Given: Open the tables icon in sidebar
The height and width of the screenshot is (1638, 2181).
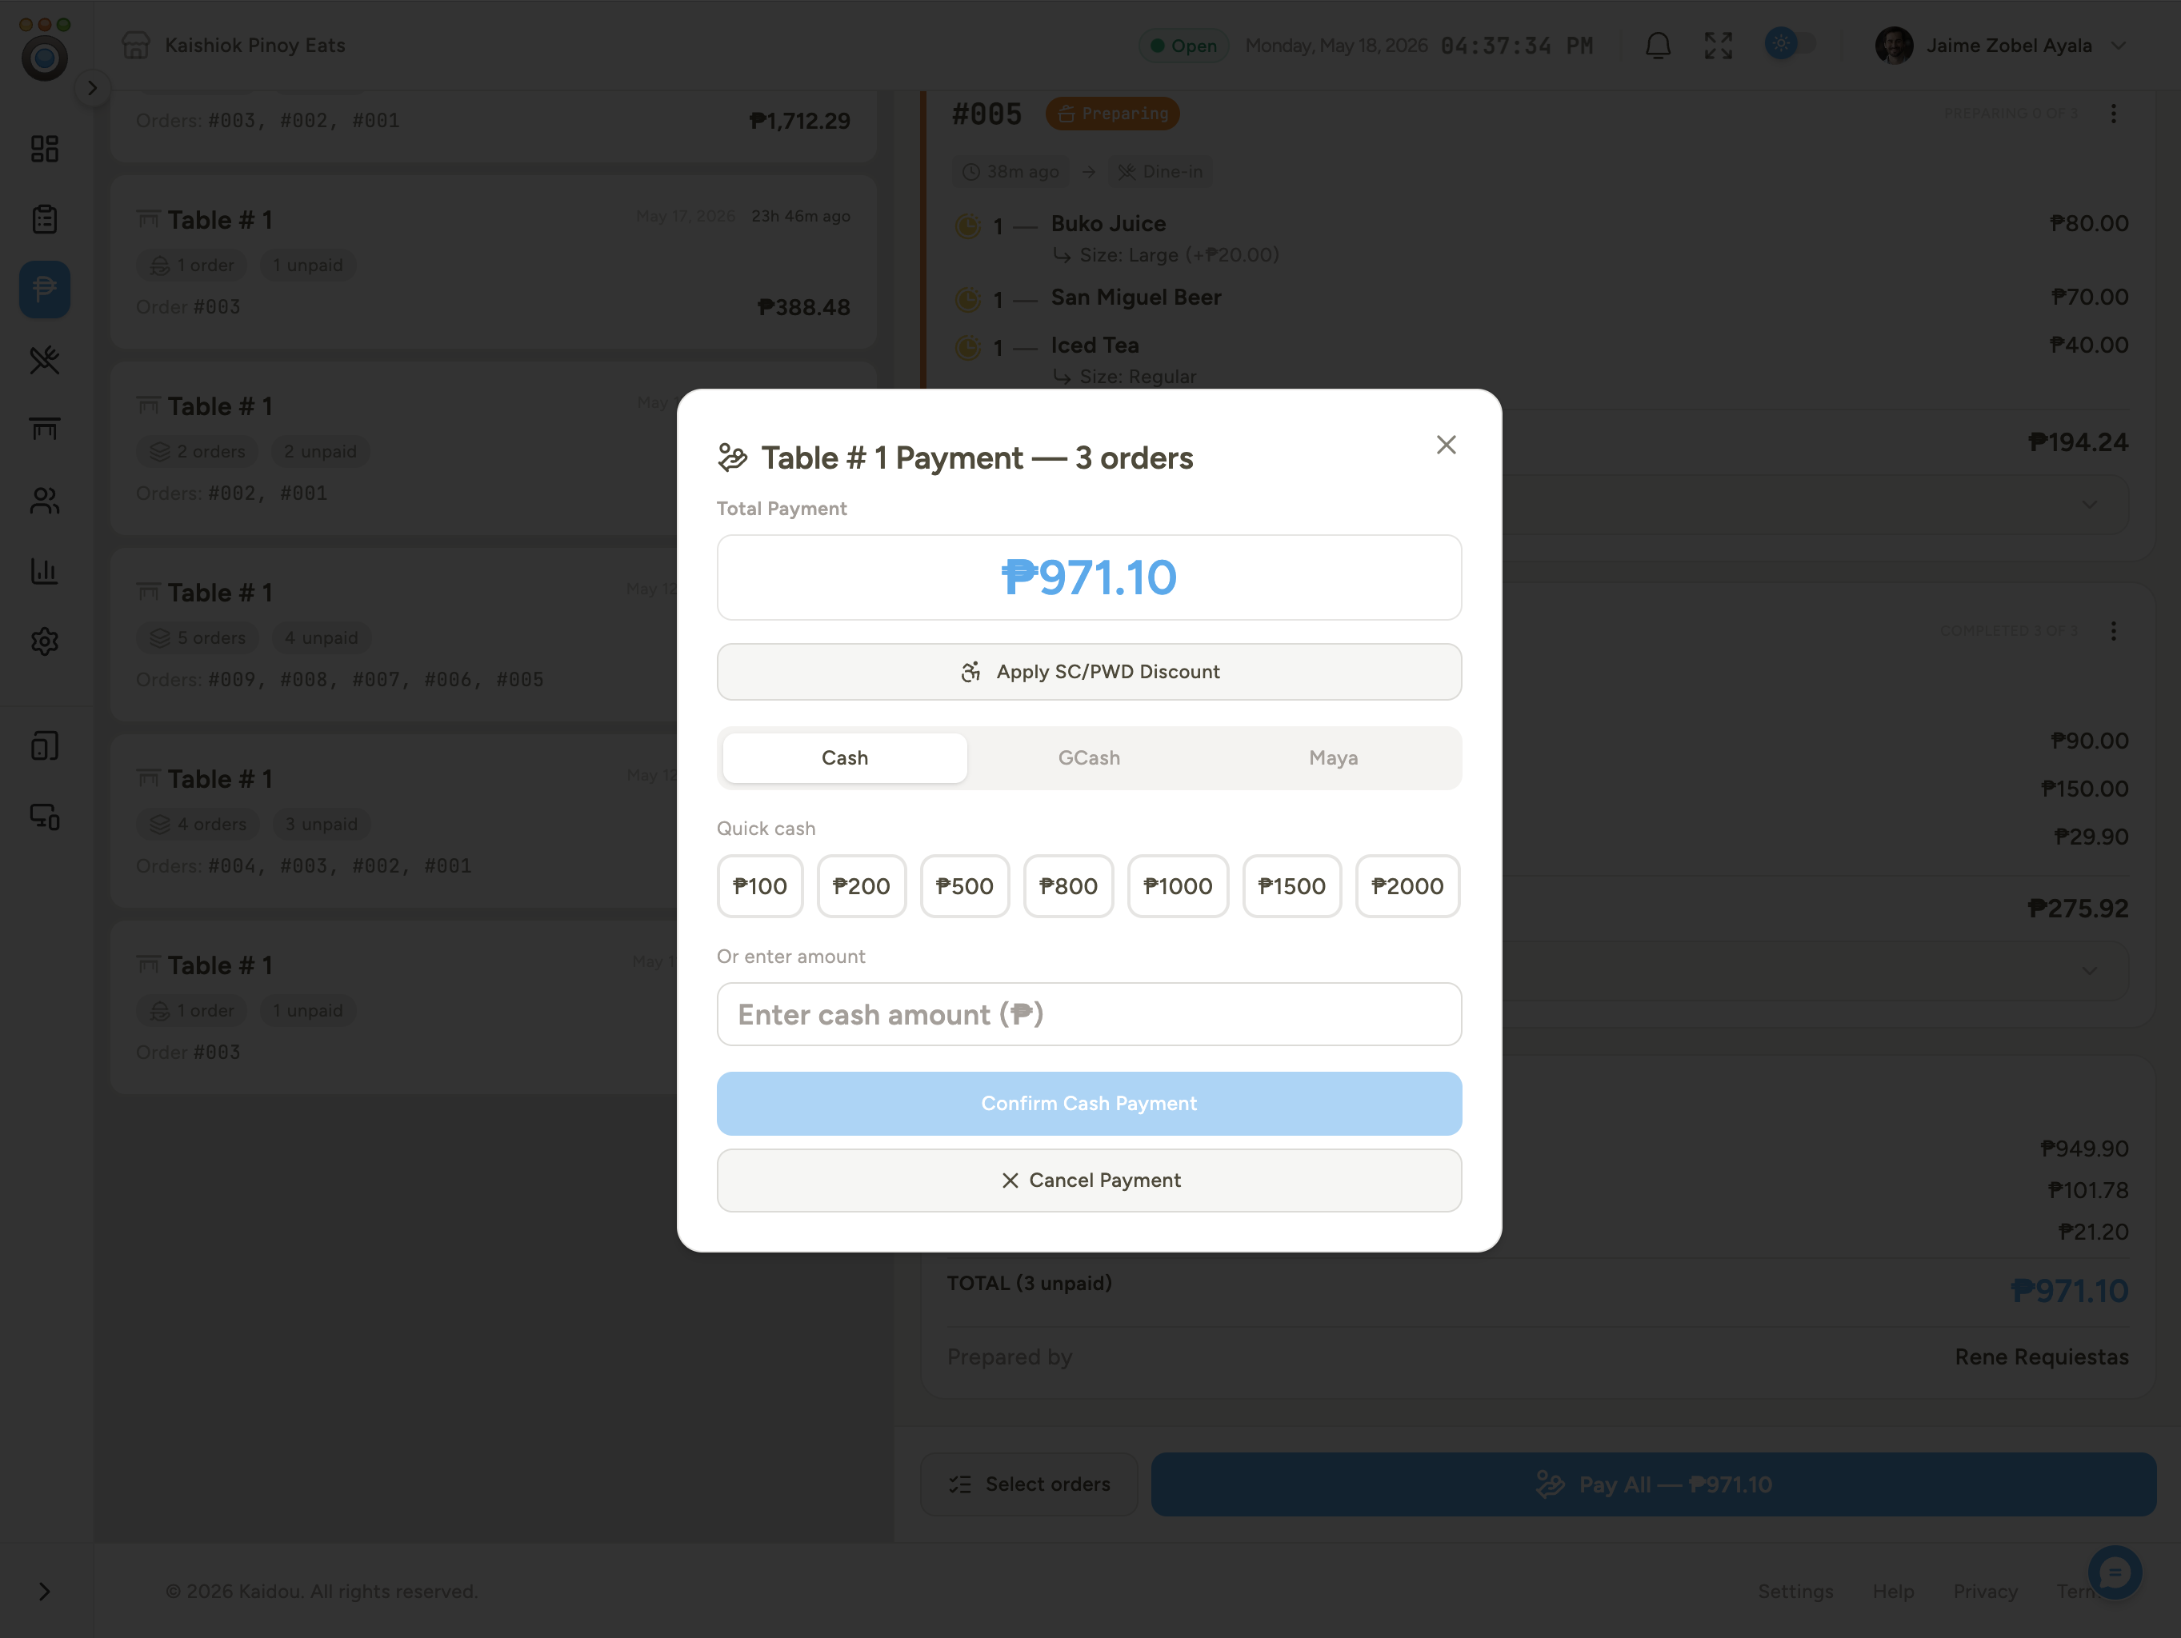Looking at the screenshot, I should (x=44, y=429).
